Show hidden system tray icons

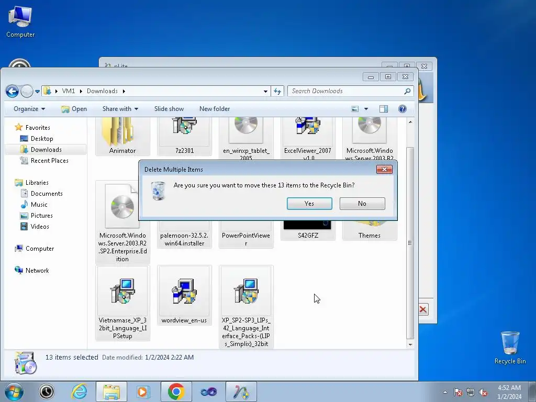(445, 392)
